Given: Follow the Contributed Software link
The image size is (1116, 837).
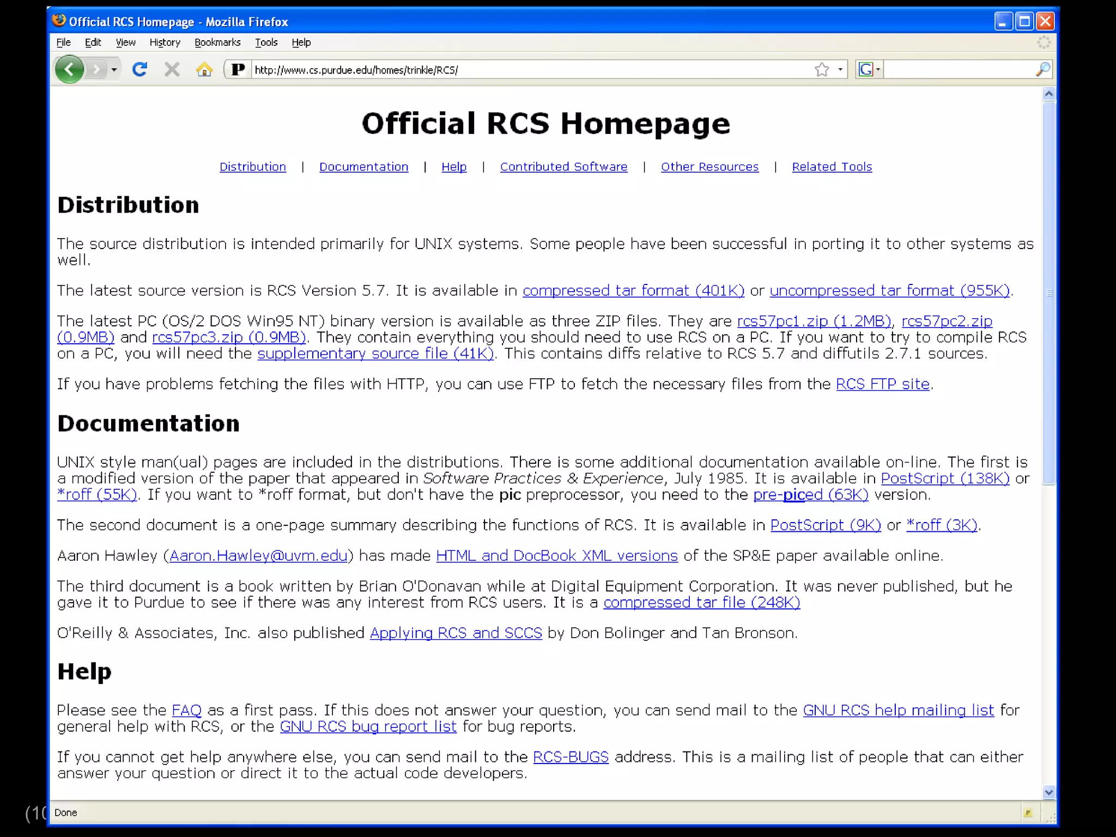Looking at the screenshot, I should tap(563, 167).
